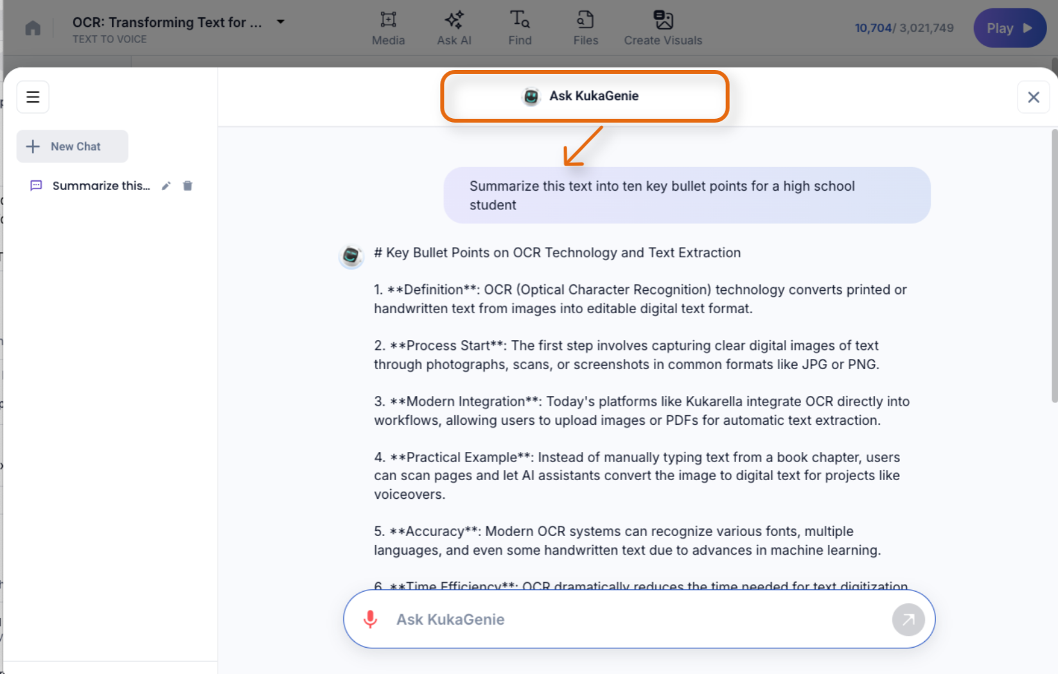Viewport: 1058px width, 674px height.
Task: Open the Media tool
Action: tap(388, 28)
